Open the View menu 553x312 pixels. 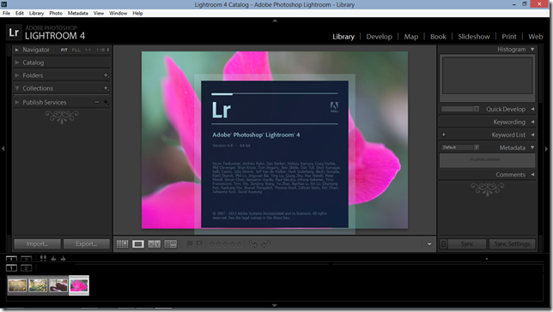tap(99, 13)
